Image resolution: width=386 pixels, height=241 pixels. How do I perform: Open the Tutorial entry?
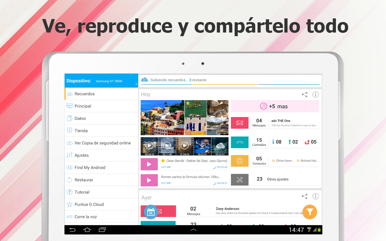(101, 192)
